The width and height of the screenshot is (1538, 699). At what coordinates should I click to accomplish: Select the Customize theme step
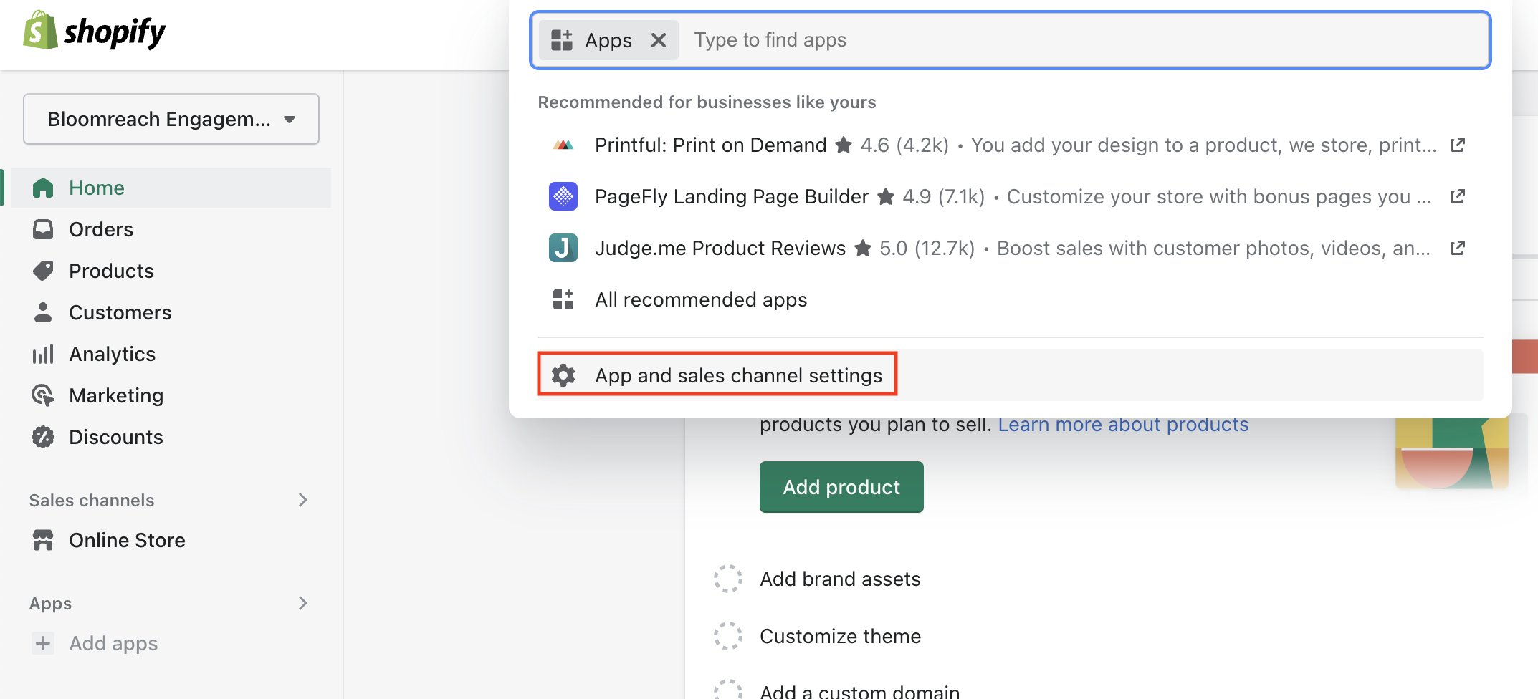pos(840,636)
